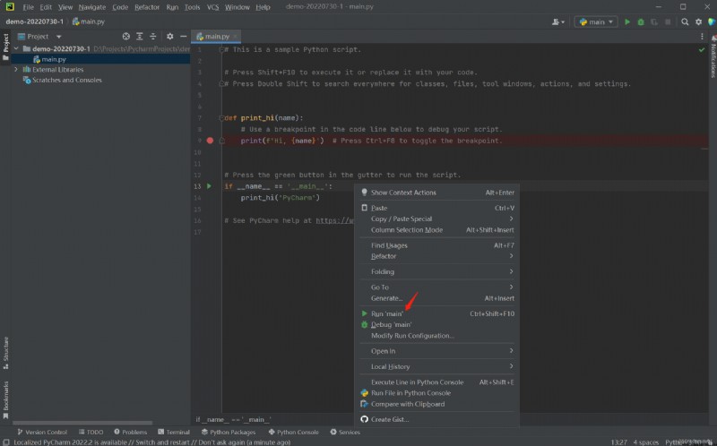
Task: Open the Services tool window
Action: point(345,433)
